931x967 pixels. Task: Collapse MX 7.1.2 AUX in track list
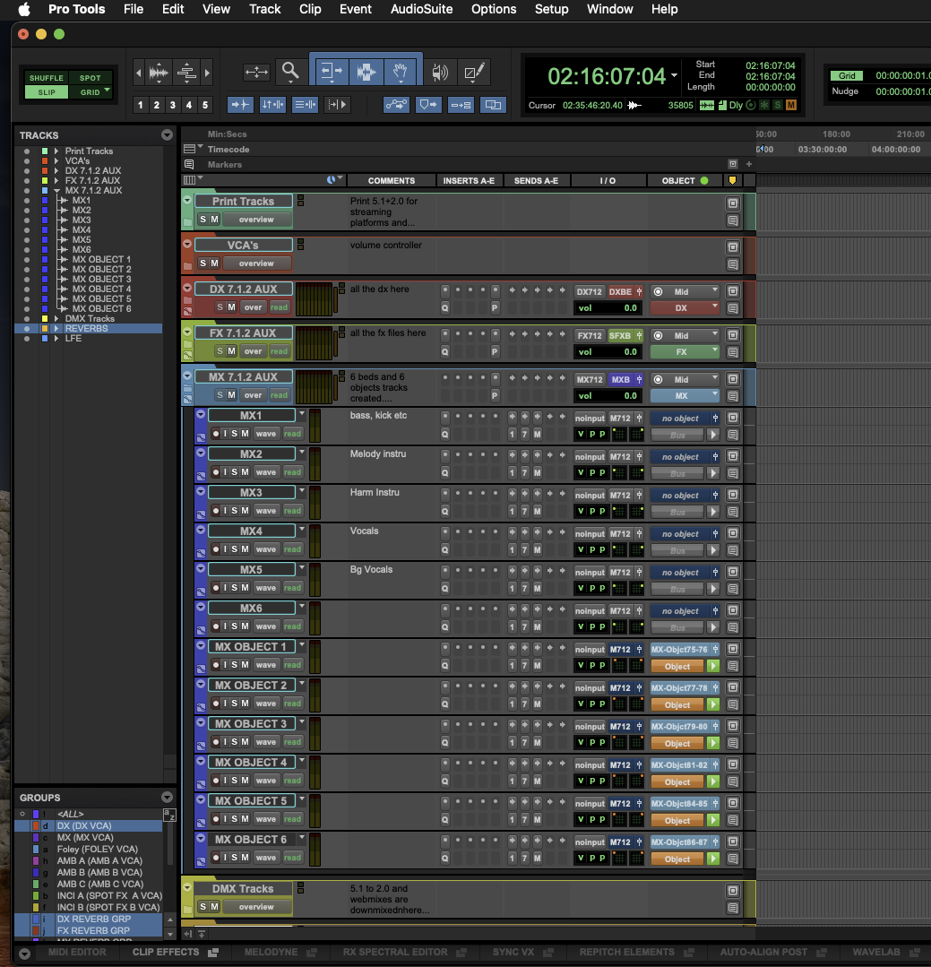[x=56, y=190]
